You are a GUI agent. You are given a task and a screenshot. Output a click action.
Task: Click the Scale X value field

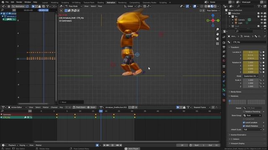250,80
